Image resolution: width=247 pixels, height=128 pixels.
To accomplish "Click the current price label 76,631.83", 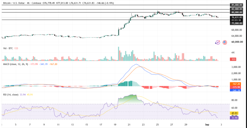I will 237,18.
